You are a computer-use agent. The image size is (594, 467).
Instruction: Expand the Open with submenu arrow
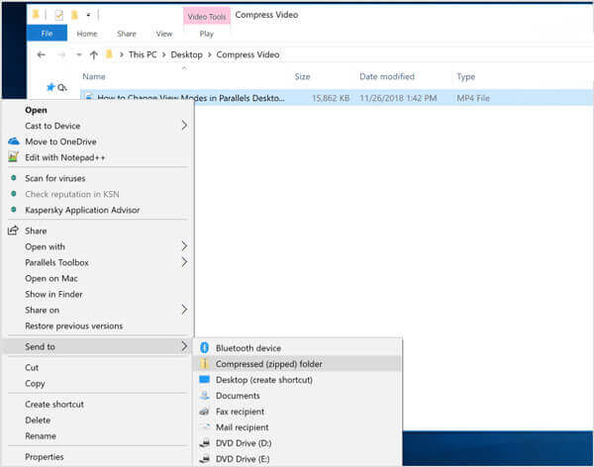(184, 245)
